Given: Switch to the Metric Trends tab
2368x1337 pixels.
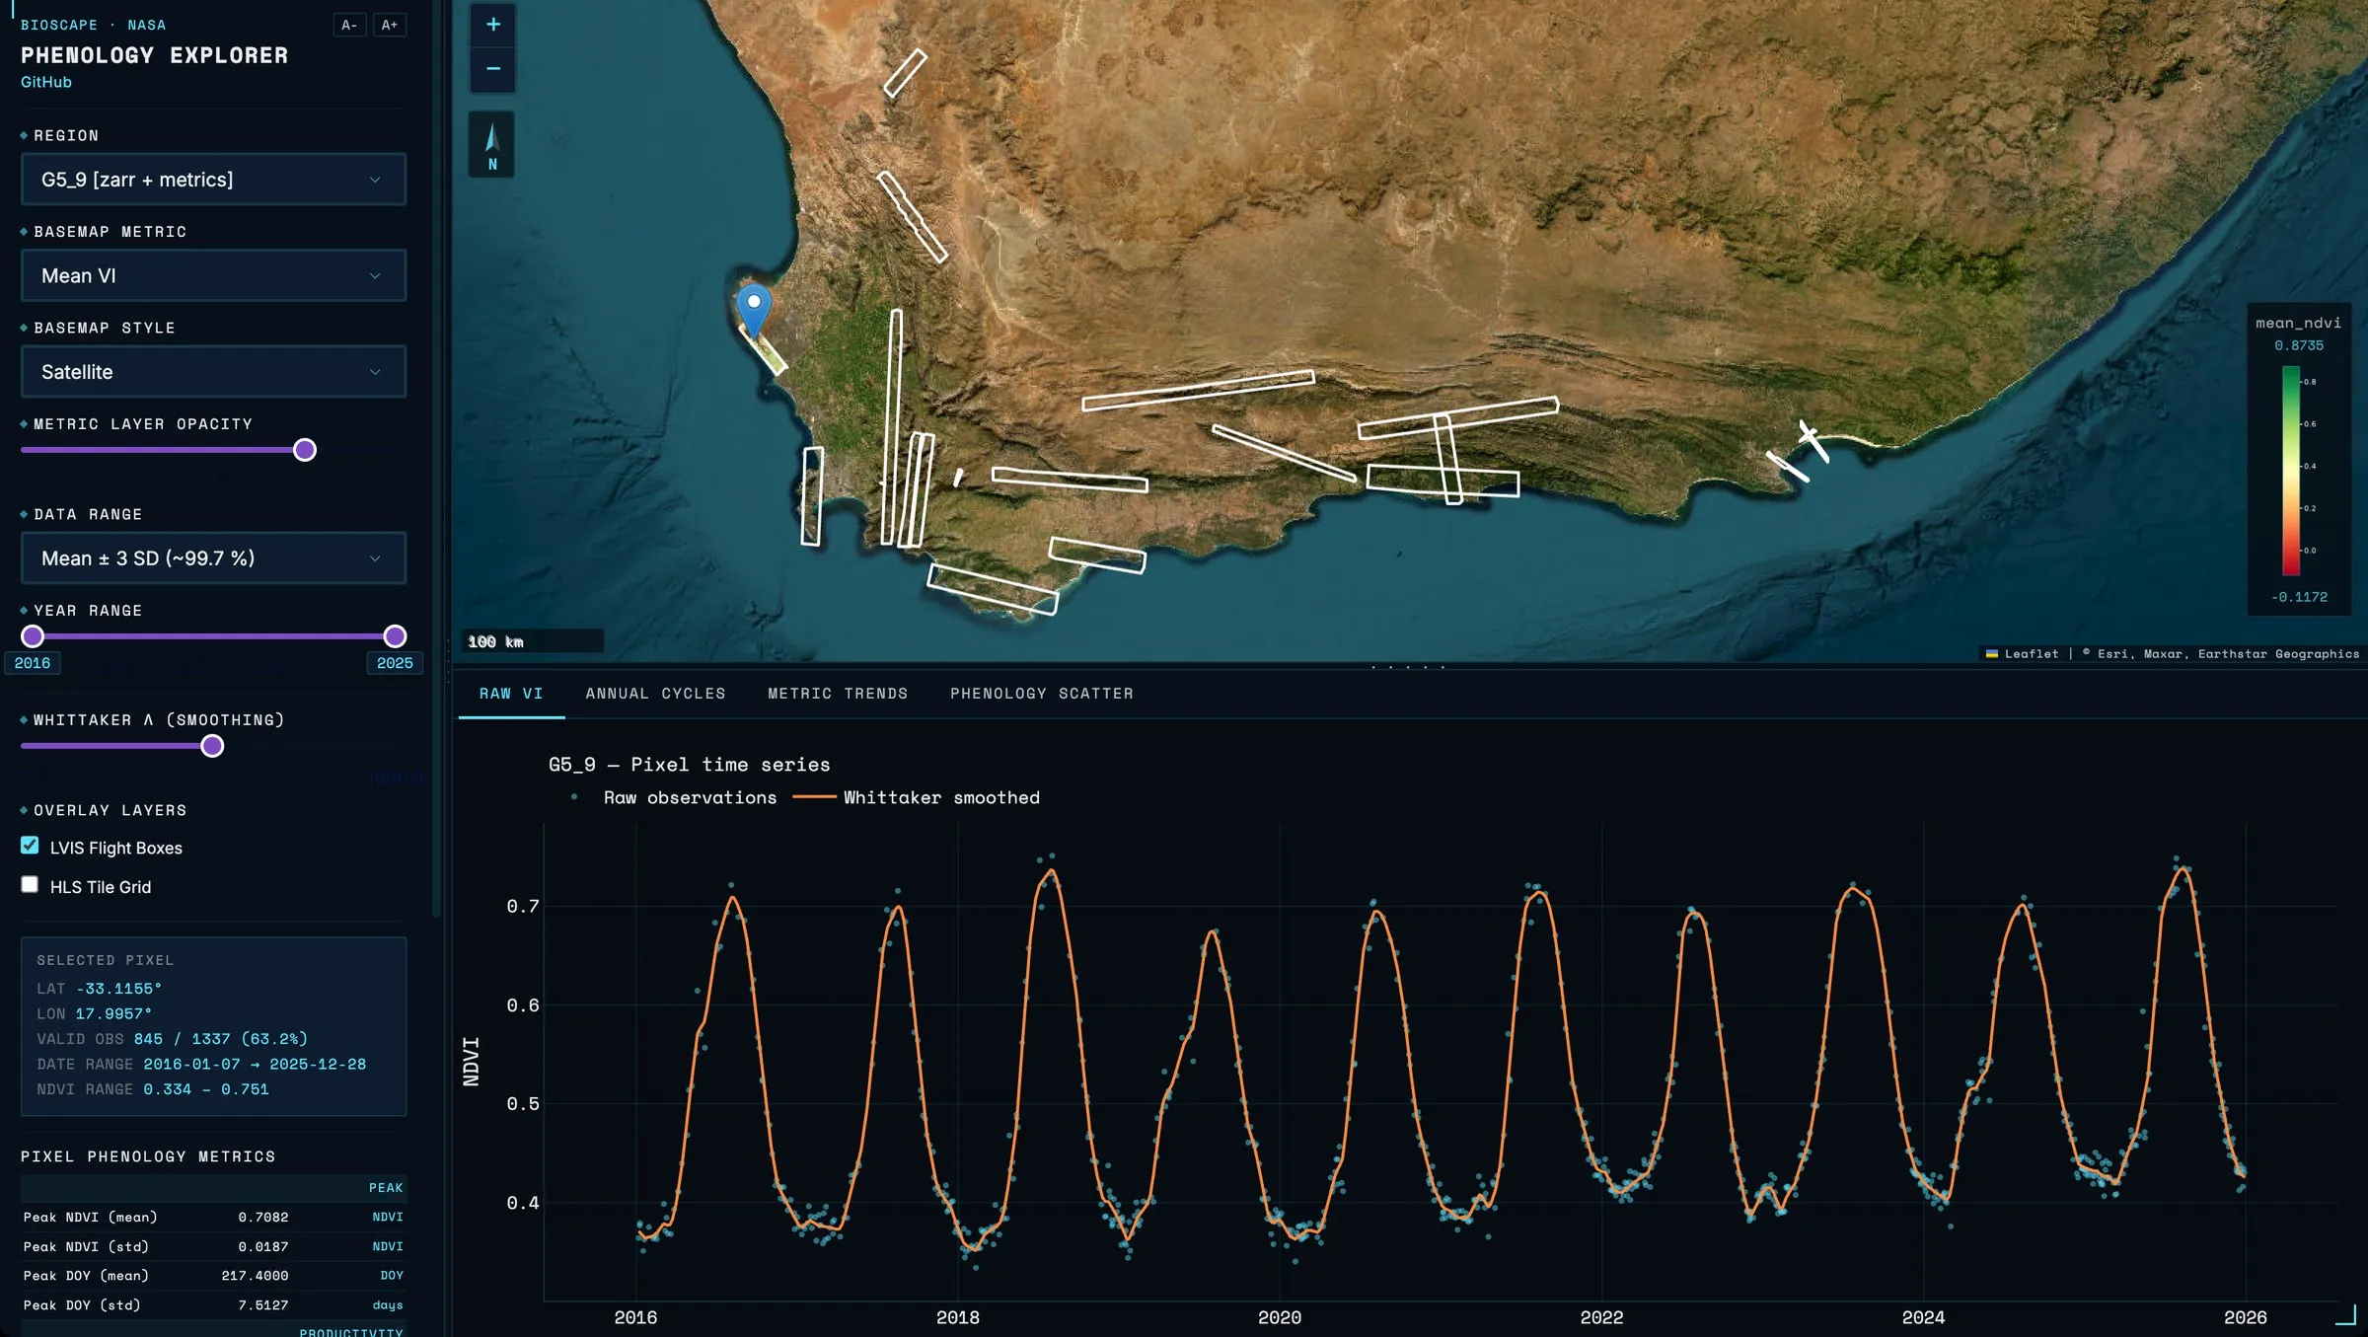Looking at the screenshot, I should 838,694.
